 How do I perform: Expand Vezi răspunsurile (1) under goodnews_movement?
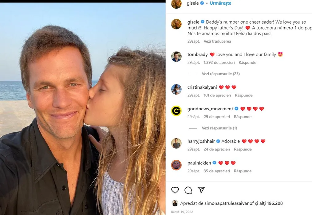click(x=219, y=128)
